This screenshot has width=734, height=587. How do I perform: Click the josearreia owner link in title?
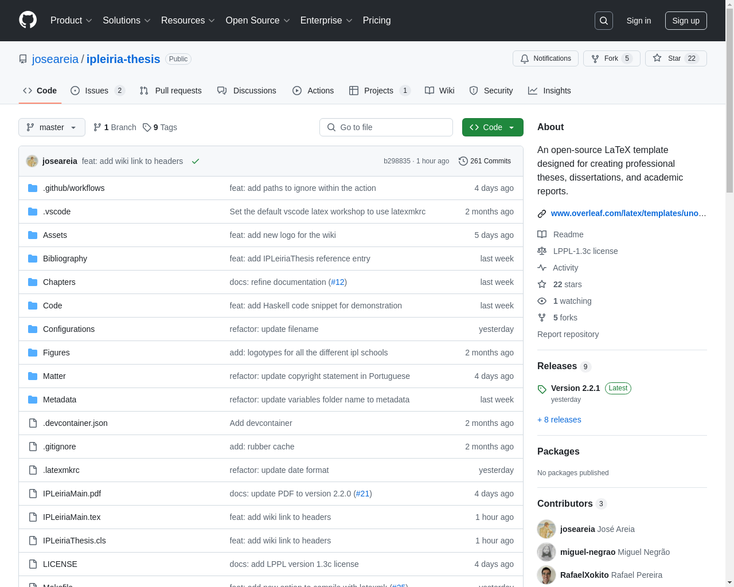55,59
